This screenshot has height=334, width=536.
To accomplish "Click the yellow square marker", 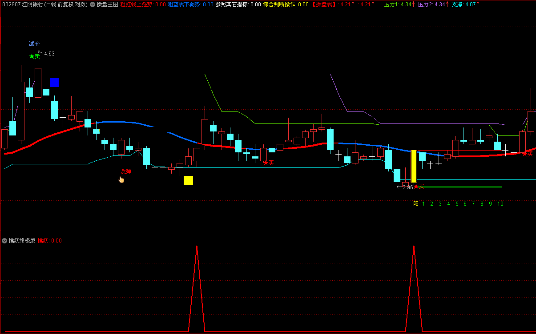I will coord(188,180).
